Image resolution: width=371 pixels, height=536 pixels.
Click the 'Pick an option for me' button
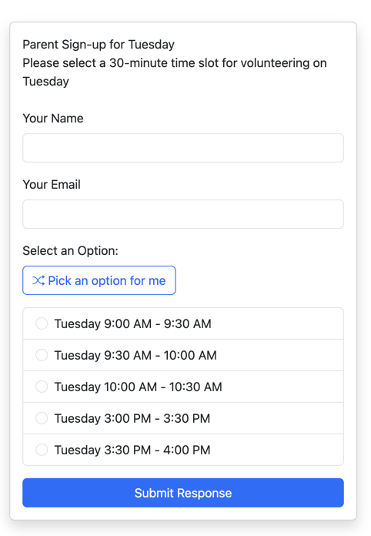pyautogui.click(x=99, y=280)
